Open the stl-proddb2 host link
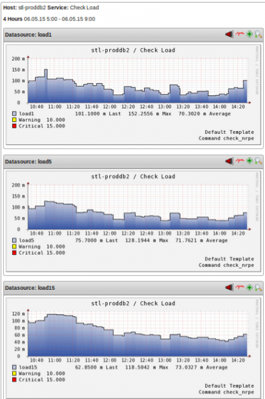 (32, 7)
